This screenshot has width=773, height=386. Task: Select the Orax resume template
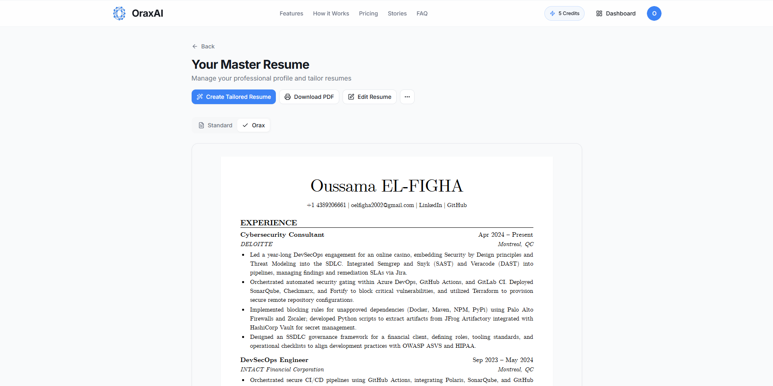pos(253,125)
